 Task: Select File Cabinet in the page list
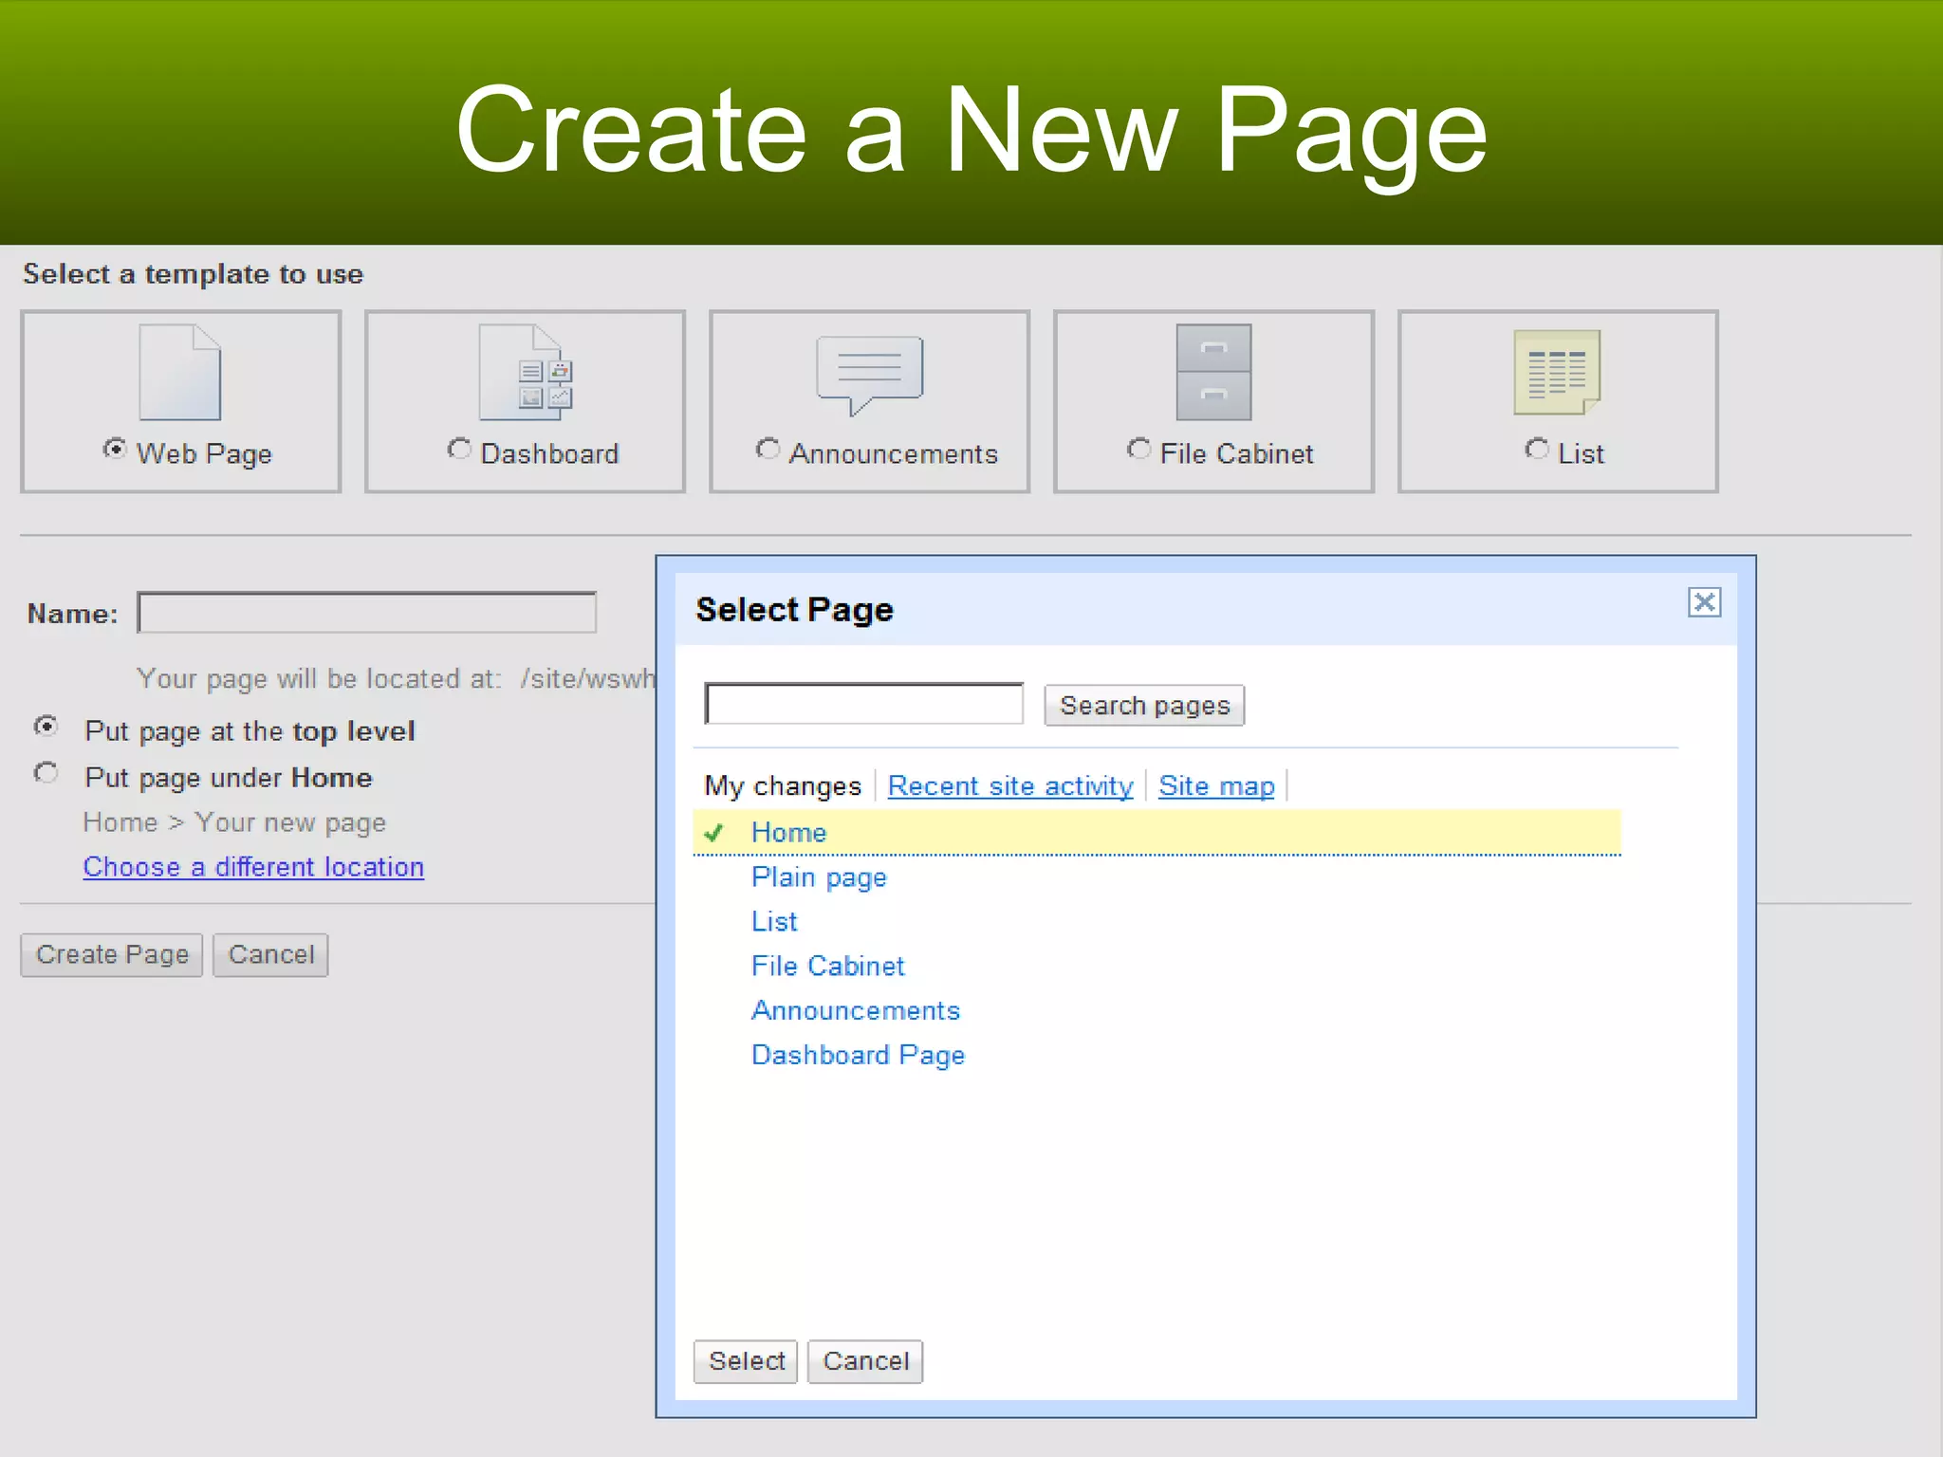[x=828, y=967]
